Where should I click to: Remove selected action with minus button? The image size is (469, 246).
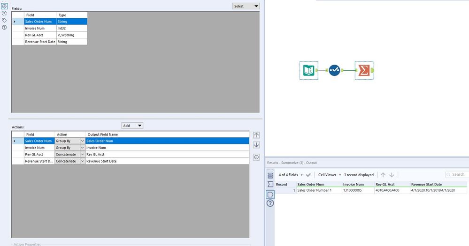256,157
